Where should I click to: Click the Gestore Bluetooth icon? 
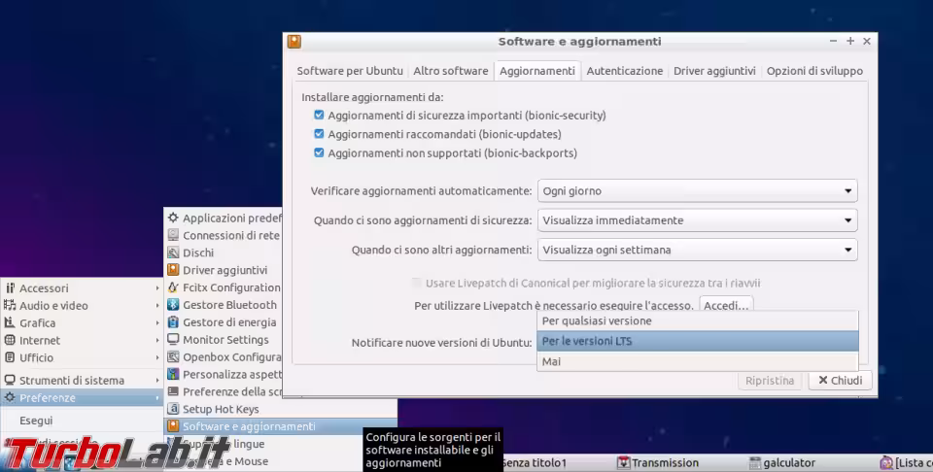[x=173, y=304]
